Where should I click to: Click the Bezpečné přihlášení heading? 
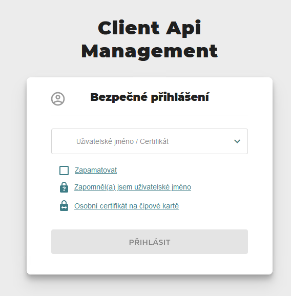[150, 97]
